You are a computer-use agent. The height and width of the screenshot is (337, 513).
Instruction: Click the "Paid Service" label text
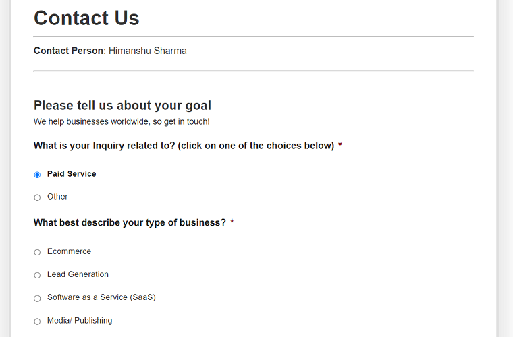click(72, 174)
